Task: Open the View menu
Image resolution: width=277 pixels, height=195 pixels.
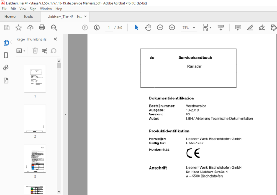Action: point(23,9)
